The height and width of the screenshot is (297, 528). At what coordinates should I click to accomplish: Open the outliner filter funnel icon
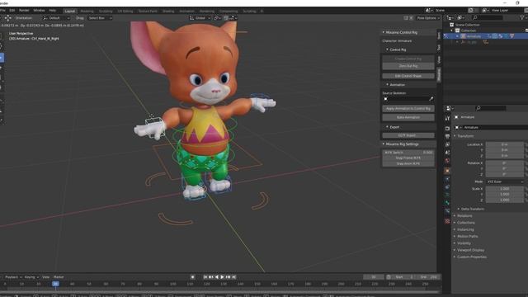pyautogui.click(x=522, y=17)
